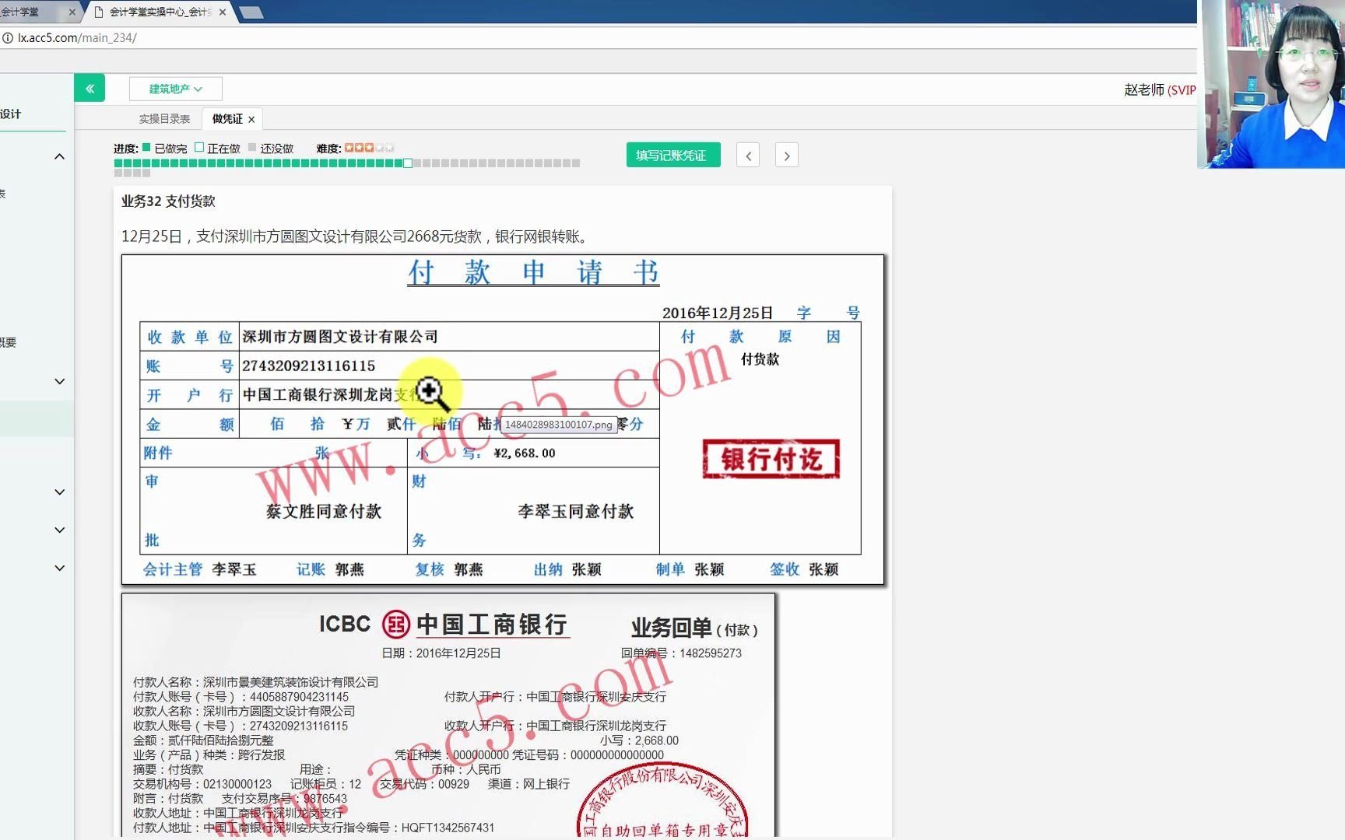Expand the bottom sidebar section with the ∨ chevron
The image size is (1345, 840).
pyautogui.click(x=59, y=567)
